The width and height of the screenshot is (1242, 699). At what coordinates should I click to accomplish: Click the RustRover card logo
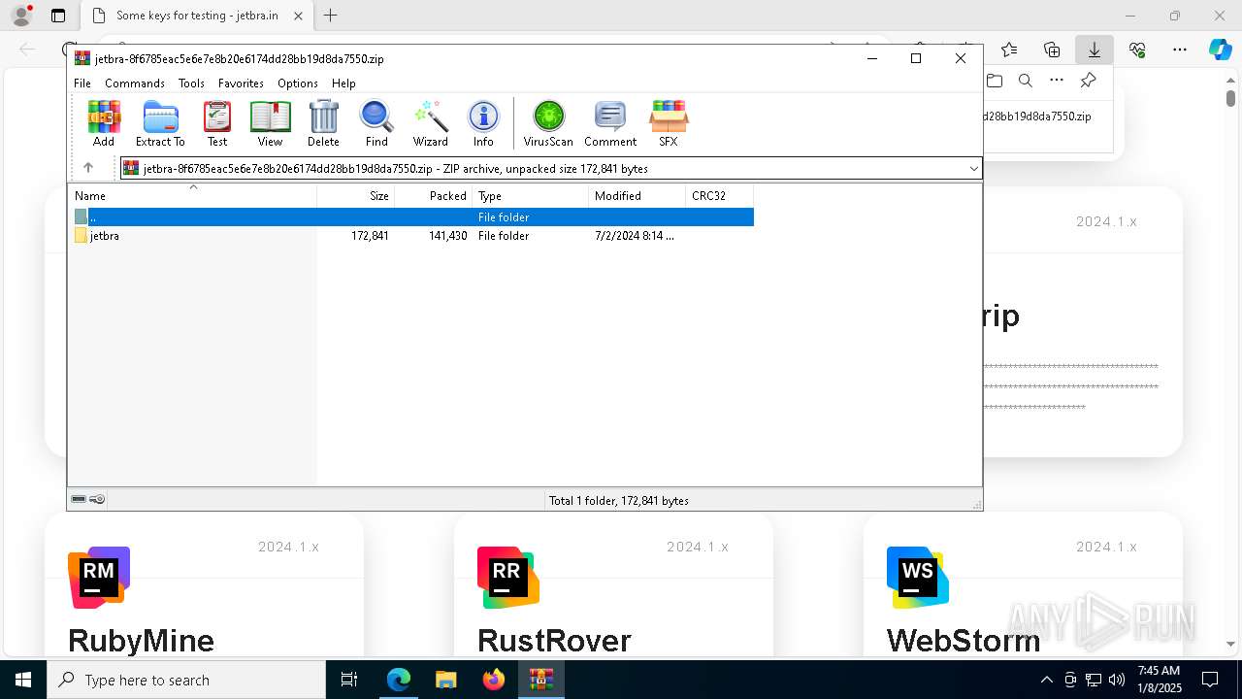click(508, 578)
